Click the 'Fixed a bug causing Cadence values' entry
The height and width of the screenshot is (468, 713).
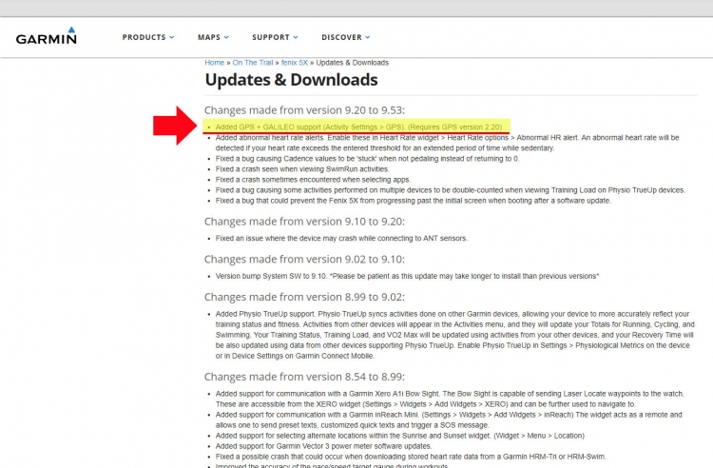coord(367,159)
